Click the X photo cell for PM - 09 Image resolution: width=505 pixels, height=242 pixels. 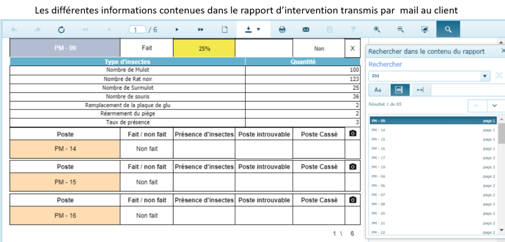tap(352, 48)
